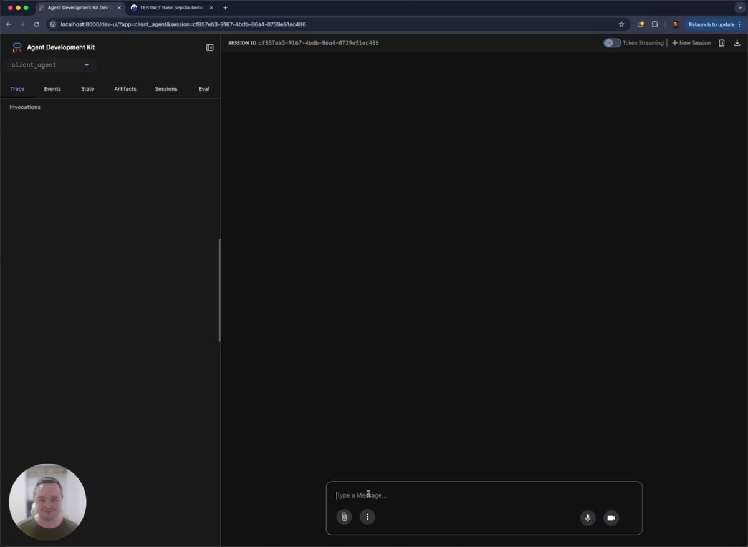Click the Agent Development Kit logo icon
748x547 pixels.
(16, 47)
